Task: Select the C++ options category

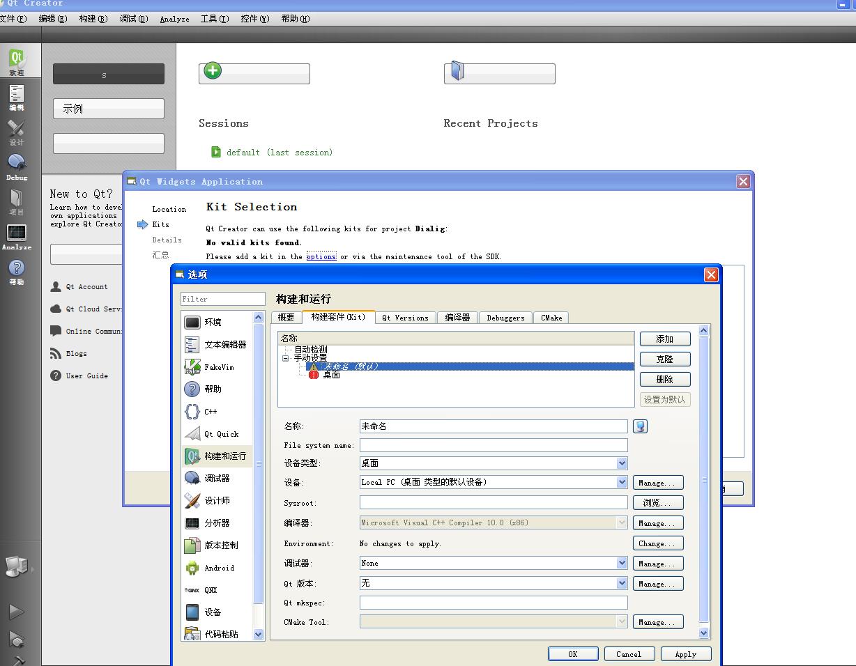Action: [x=217, y=411]
